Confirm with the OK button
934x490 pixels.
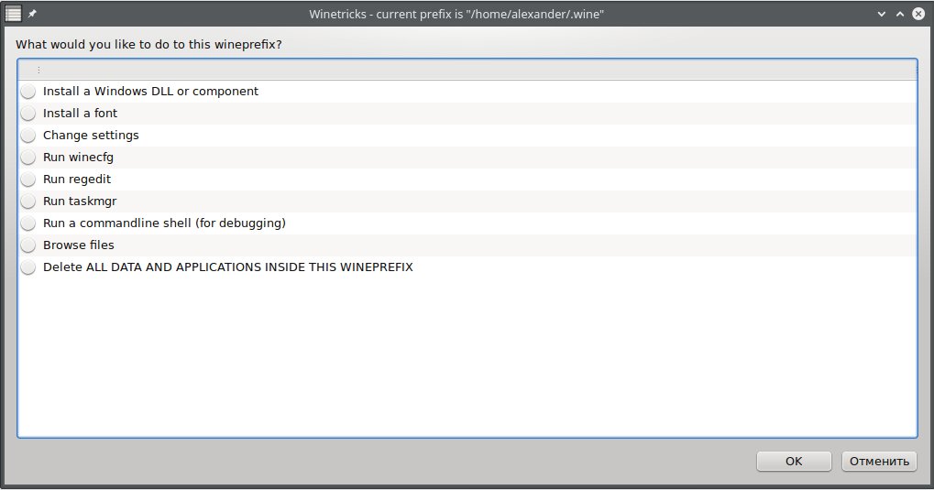coord(794,462)
